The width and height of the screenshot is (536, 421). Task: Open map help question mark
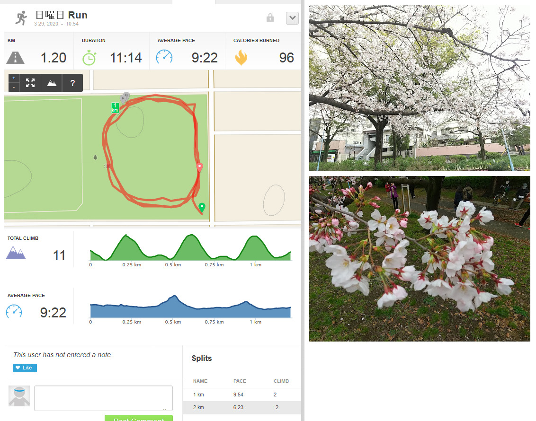coord(72,83)
